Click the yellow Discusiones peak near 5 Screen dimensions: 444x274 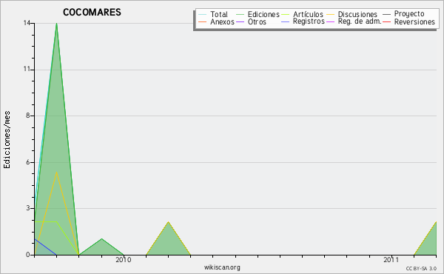(57, 173)
